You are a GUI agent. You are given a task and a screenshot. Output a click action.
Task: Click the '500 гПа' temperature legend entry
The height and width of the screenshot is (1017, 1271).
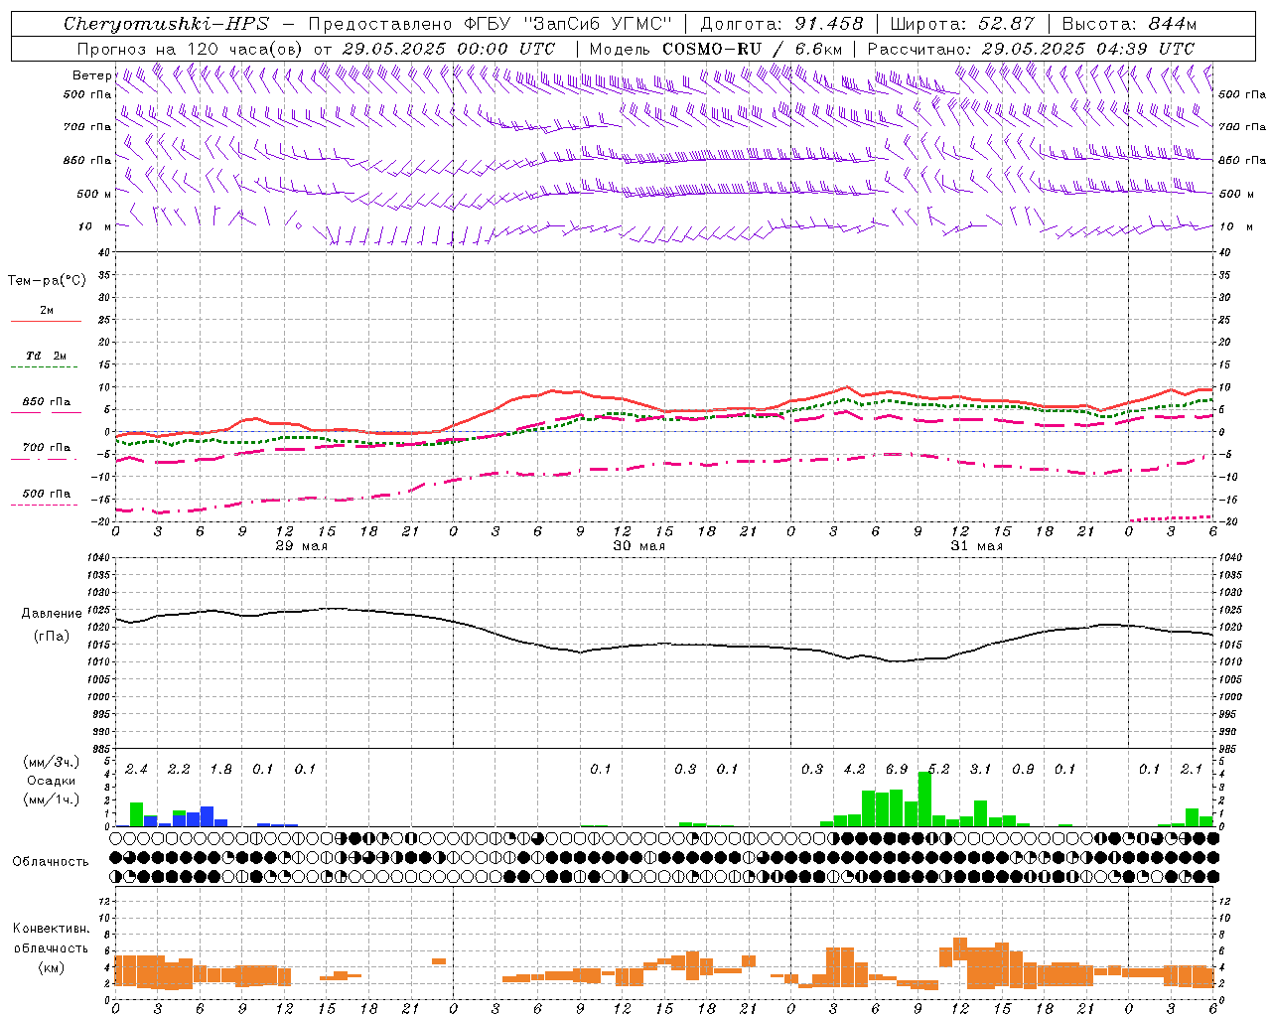(47, 494)
